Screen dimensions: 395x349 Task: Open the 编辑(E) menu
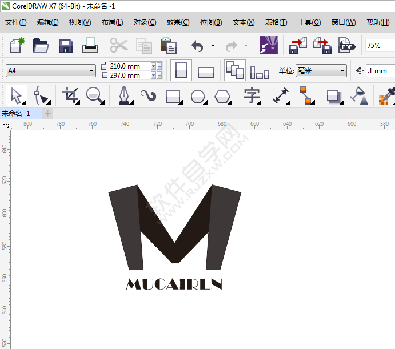click(x=47, y=22)
